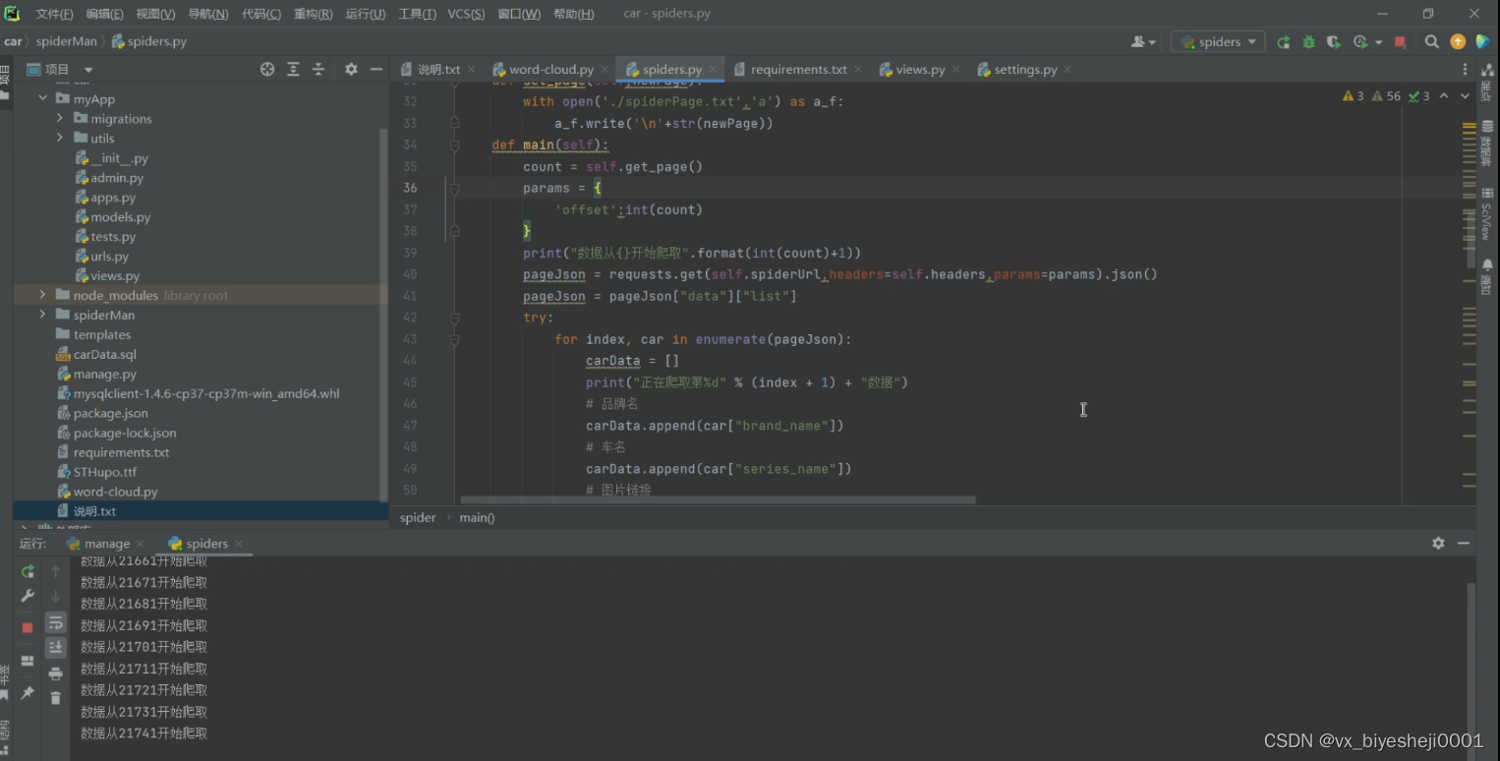Image resolution: width=1500 pixels, height=761 pixels.
Task: Jump to previous highlighted problem
Action: point(1444,95)
